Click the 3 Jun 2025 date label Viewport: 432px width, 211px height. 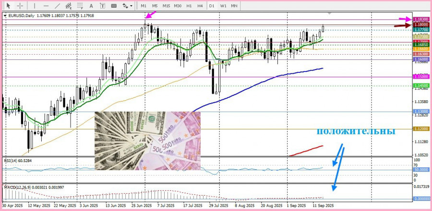tap(89, 206)
